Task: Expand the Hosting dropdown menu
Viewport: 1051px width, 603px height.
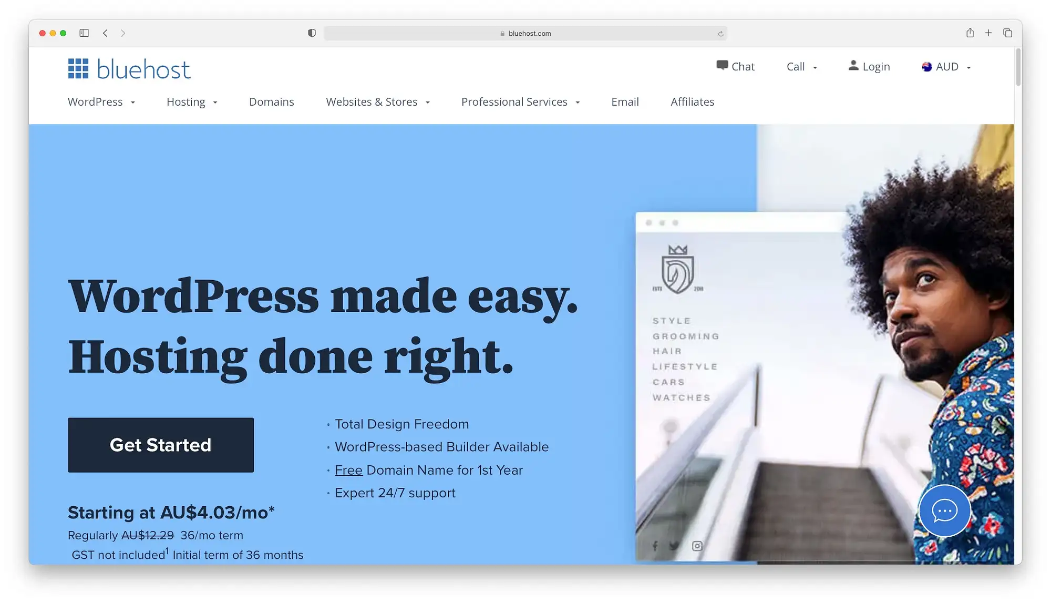Action: (x=191, y=101)
